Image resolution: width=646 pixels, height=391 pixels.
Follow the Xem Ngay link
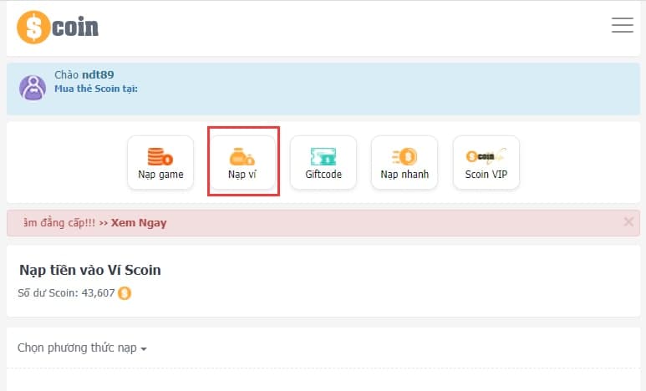139,223
